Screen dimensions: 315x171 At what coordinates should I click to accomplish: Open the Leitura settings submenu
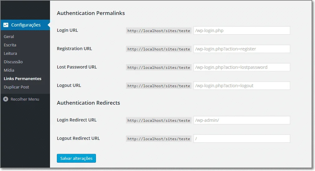(x=10, y=54)
